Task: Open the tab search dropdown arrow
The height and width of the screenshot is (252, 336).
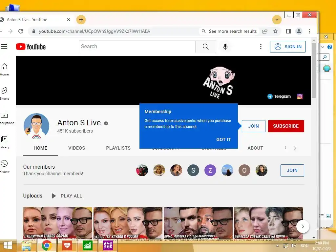Action: (x=277, y=20)
